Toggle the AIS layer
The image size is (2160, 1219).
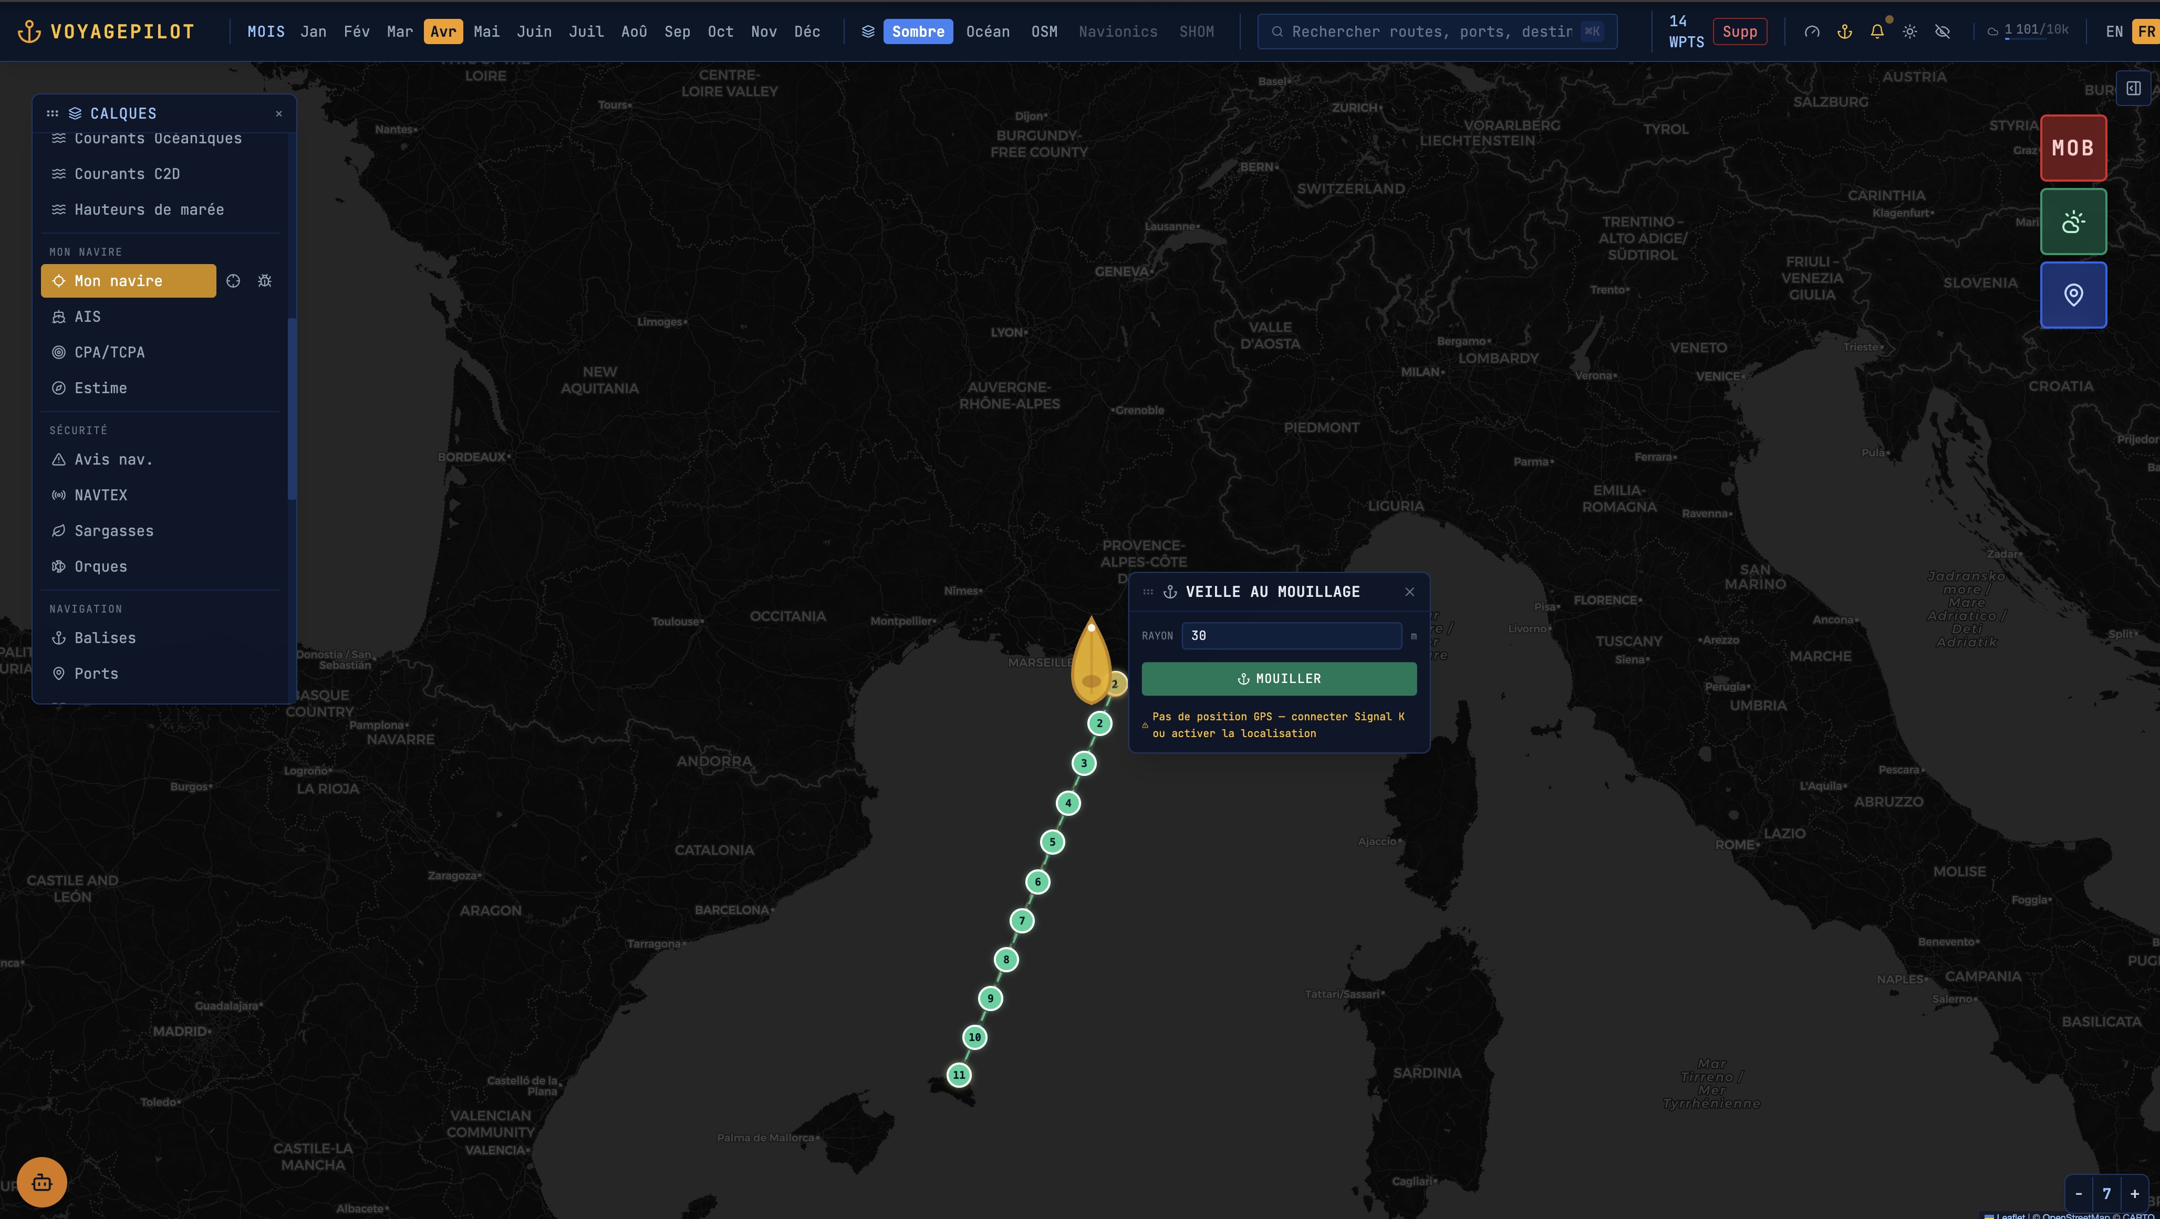pyautogui.click(x=87, y=317)
